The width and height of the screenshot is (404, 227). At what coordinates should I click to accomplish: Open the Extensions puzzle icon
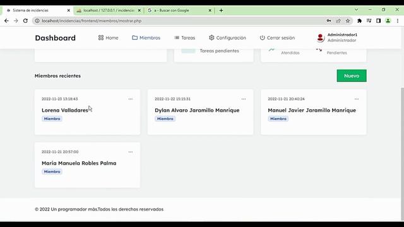point(359,21)
